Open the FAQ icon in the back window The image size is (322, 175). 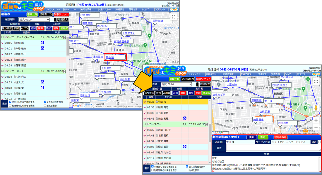[174, 9]
